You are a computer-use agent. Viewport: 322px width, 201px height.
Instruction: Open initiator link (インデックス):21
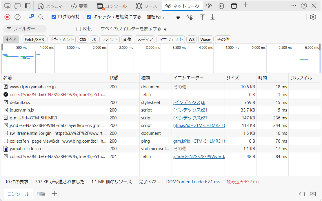point(190,110)
